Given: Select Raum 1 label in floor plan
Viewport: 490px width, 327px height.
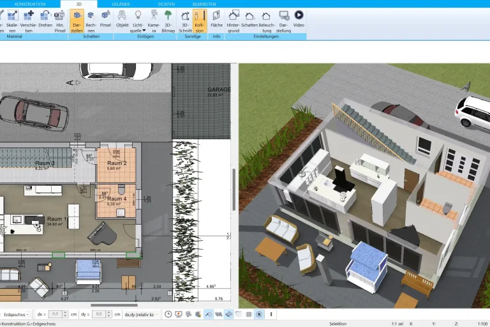Looking at the screenshot, I should tap(57, 218).
